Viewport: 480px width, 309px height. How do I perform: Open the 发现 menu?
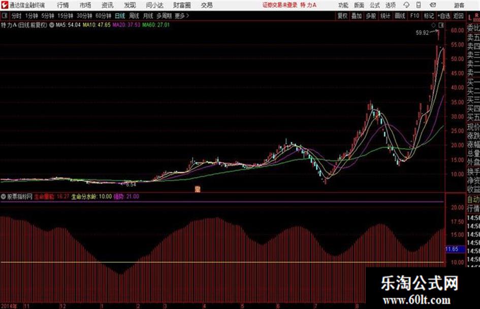130,5
